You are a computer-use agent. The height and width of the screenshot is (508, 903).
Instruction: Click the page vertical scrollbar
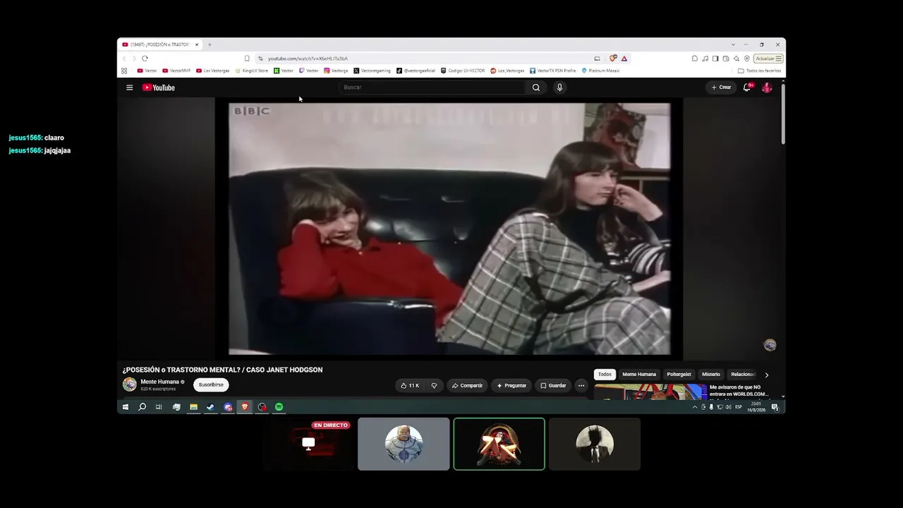[x=783, y=113]
